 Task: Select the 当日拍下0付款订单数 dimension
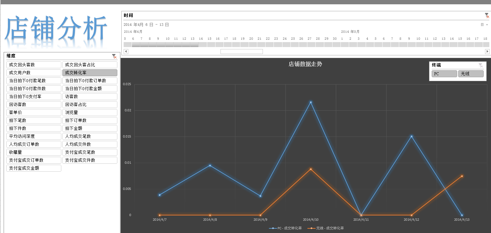click(x=90, y=81)
